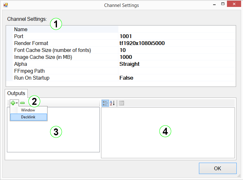This screenshot has width=243, height=180.
Task: Sort properties alphabetically with A-Z icon
Action: point(112,103)
